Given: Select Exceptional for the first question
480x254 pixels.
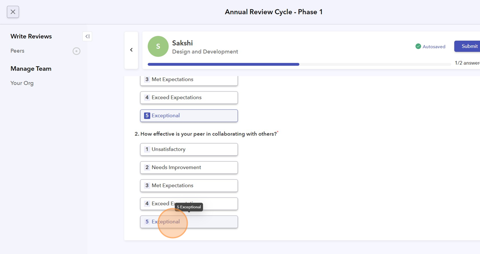Looking at the screenshot, I should (189, 115).
